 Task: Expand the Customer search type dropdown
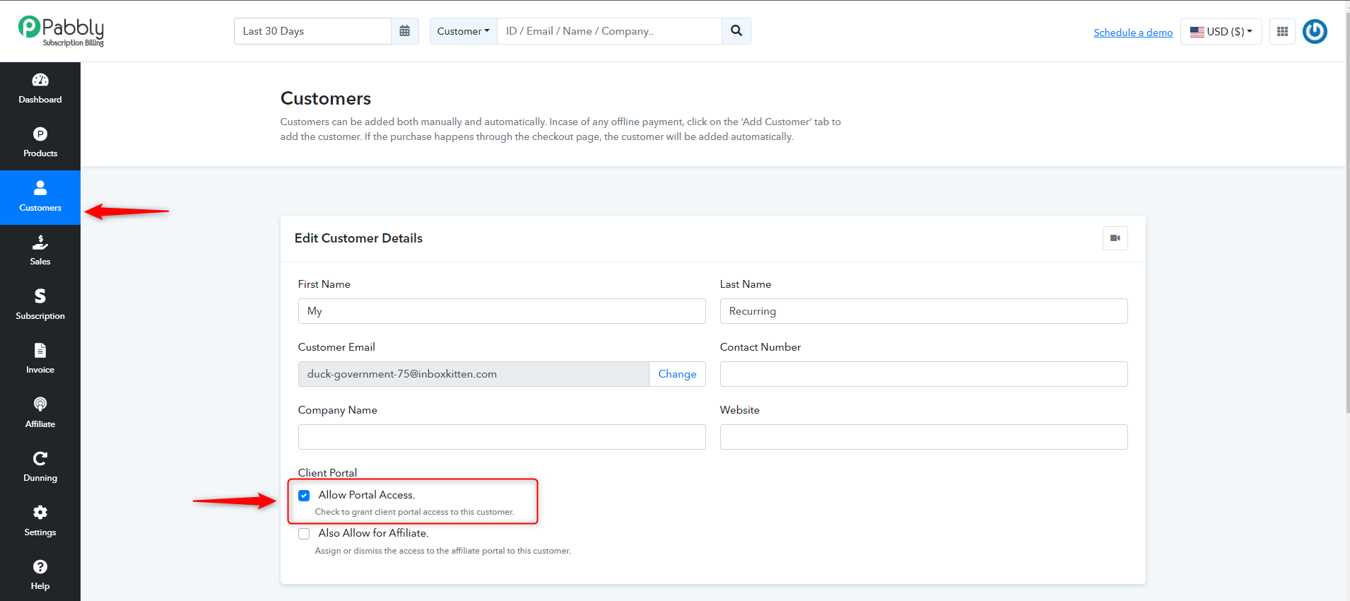(x=464, y=31)
